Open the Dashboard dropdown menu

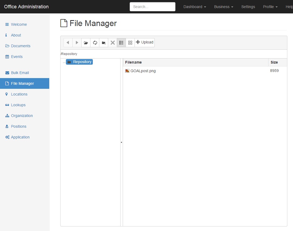click(195, 7)
